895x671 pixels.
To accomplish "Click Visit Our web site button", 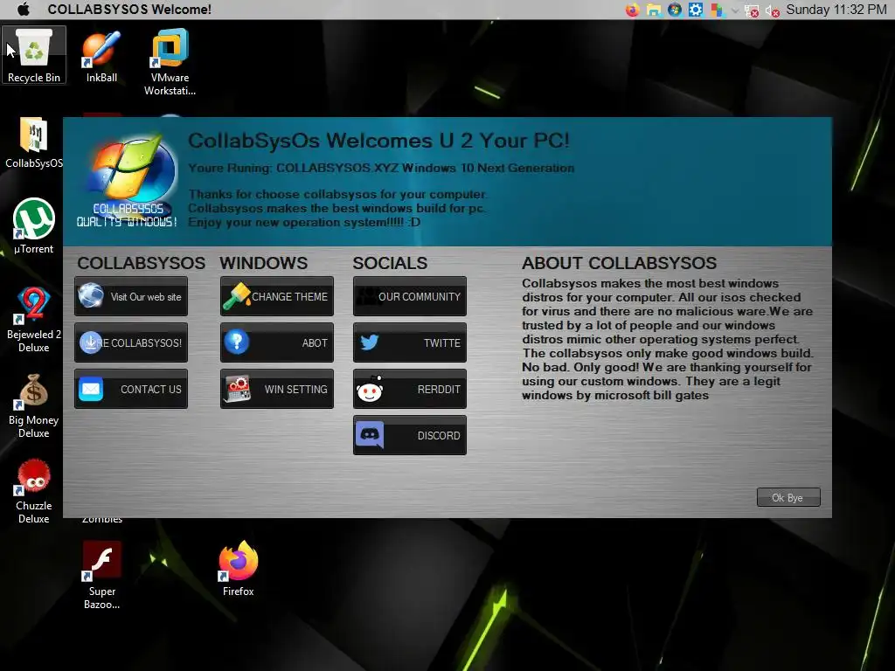I will tap(131, 297).
